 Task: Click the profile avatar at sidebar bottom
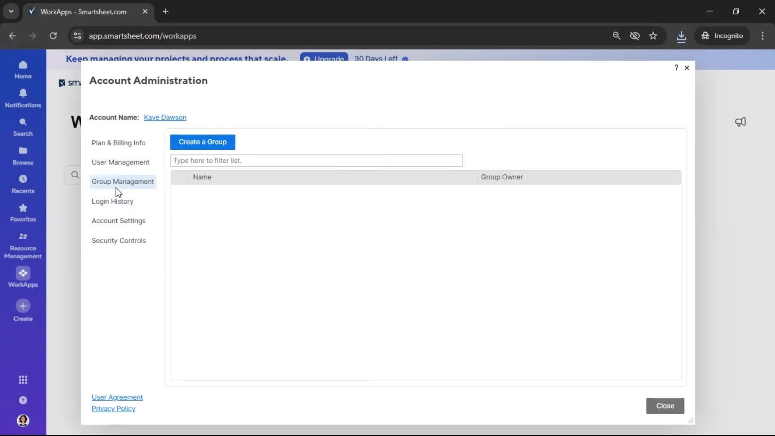pos(23,421)
